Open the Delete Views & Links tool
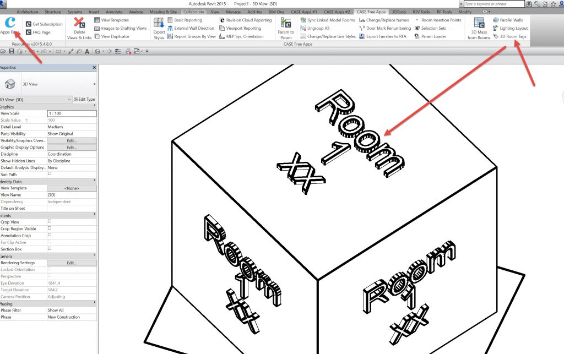564x354 pixels. click(79, 28)
